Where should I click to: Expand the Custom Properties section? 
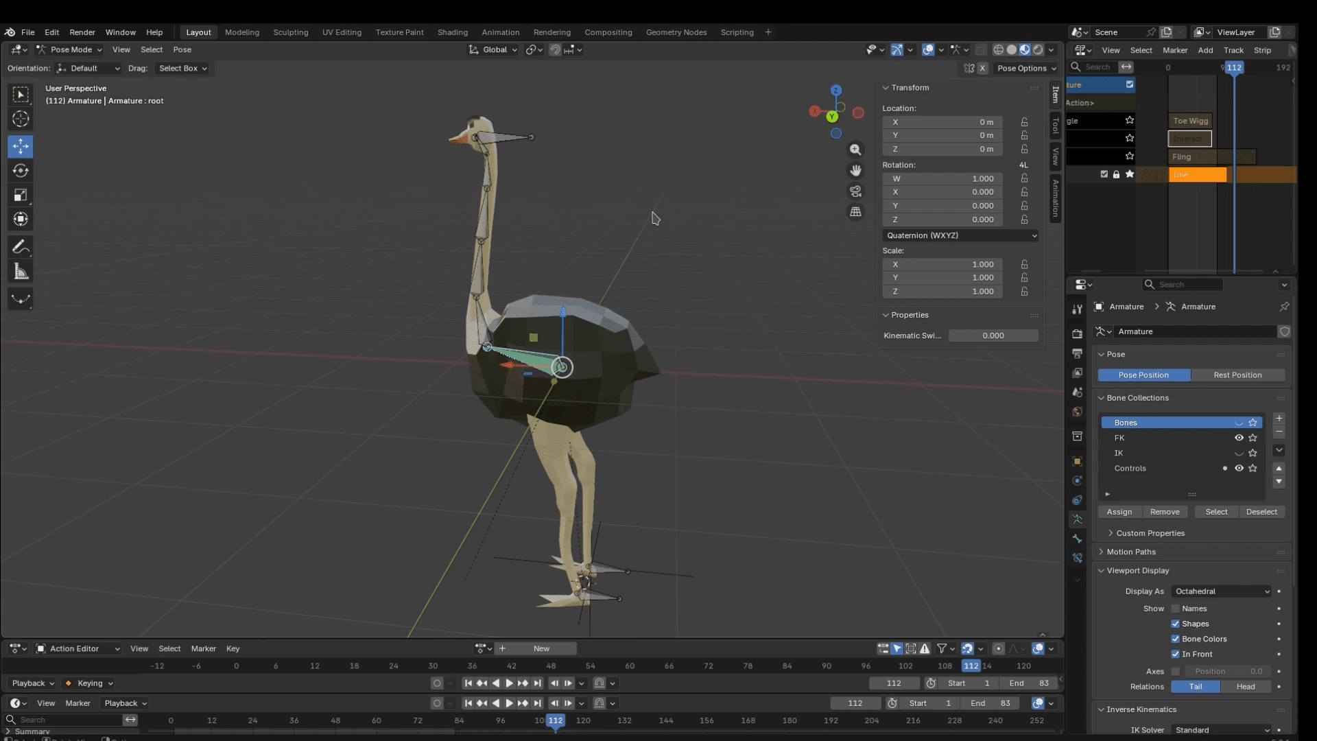pyautogui.click(x=1150, y=533)
